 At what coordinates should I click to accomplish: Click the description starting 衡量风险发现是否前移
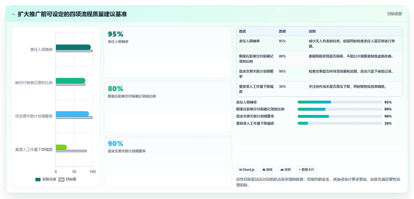pyautogui.click(x=351, y=56)
